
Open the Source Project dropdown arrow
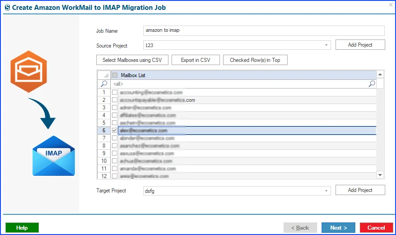pyautogui.click(x=326, y=45)
